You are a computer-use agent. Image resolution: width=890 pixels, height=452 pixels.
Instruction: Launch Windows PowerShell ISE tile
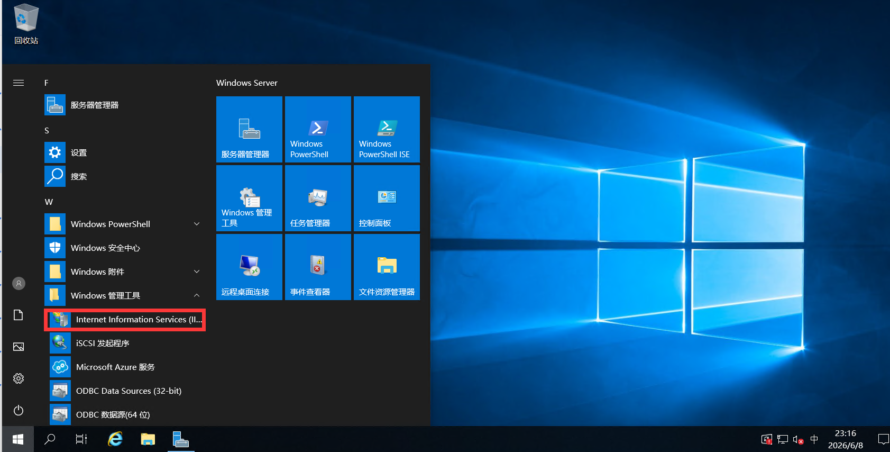pos(387,129)
